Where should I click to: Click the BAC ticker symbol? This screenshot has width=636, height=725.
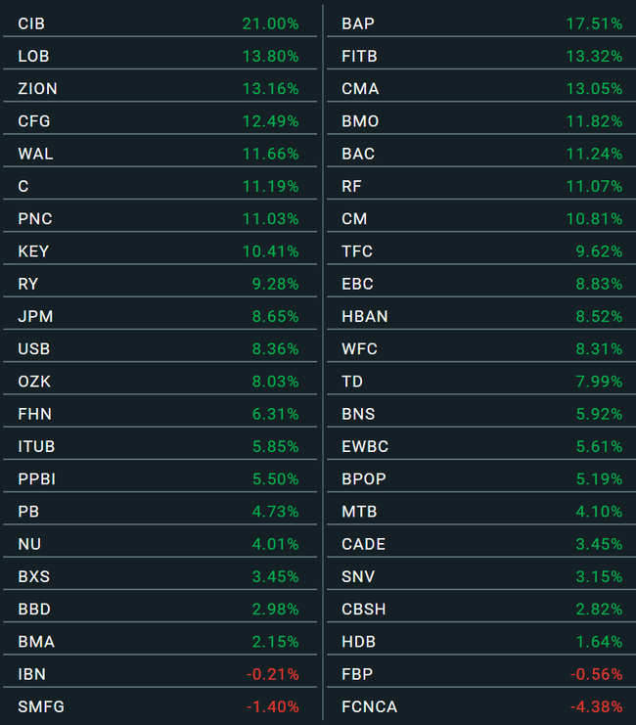(x=358, y=154)
